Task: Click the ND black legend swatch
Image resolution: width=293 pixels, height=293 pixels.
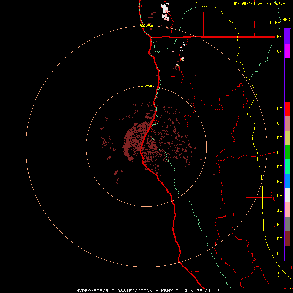Action: [287, 253]
